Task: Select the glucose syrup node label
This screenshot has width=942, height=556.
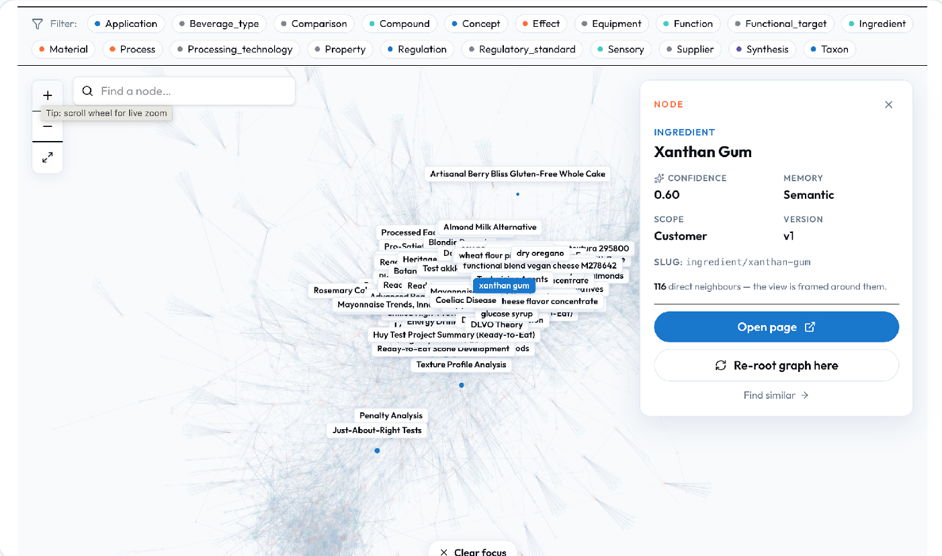Action: tap(507, 314)
